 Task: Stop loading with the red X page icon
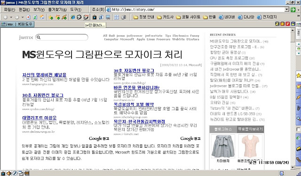(x=28, y=17)
